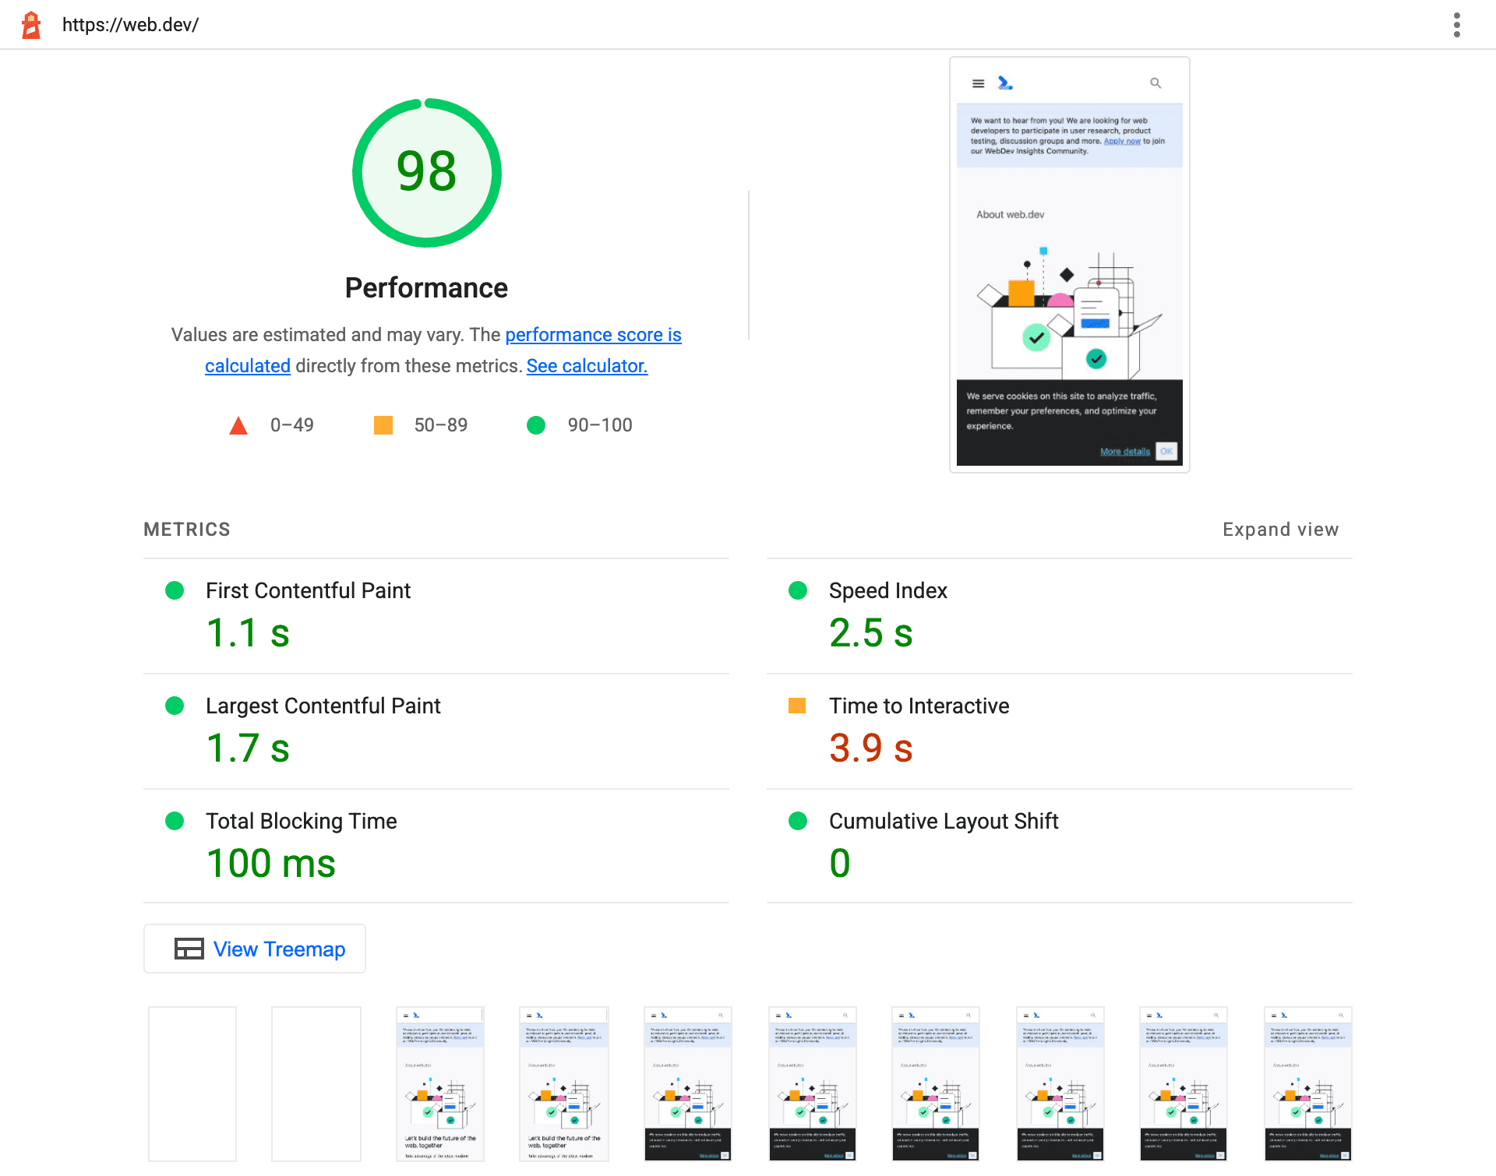Expand the View Treemap disclosure button
The height and width of the screenshot is (1176, 1496).
259,949
